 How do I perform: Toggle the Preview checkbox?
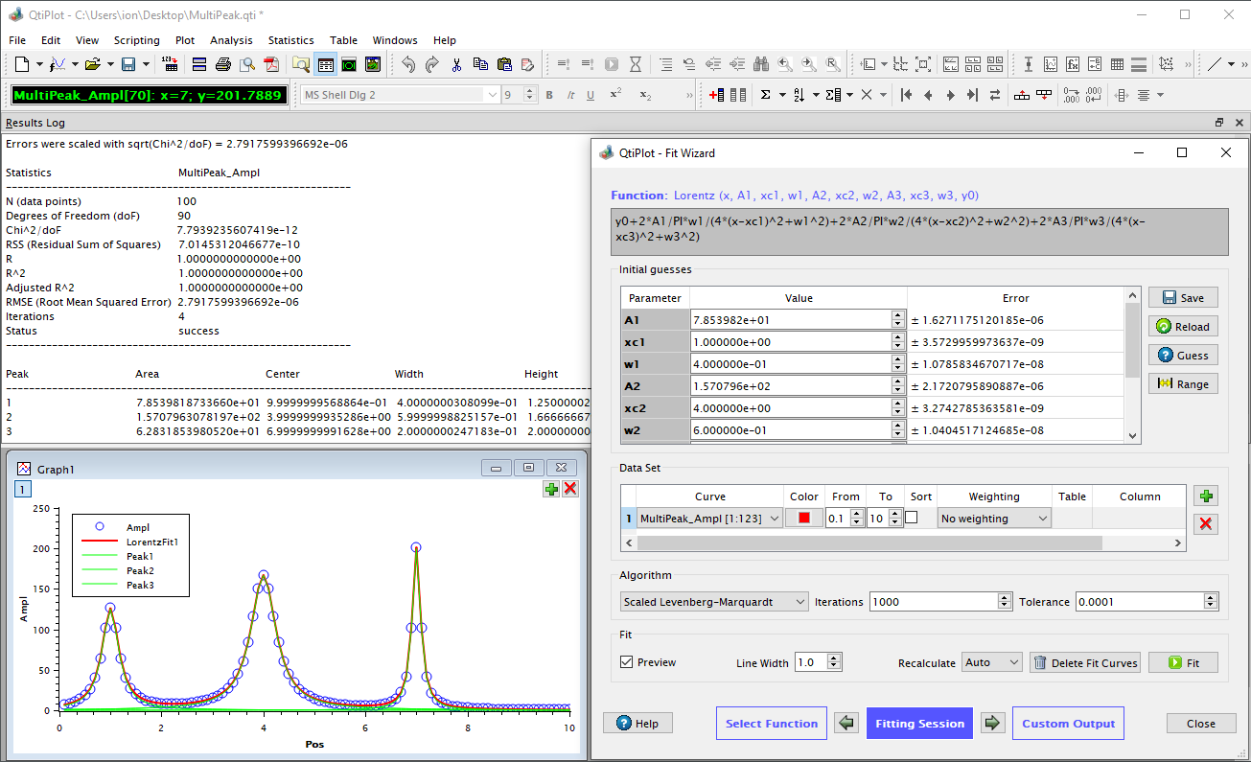point(627,662)
